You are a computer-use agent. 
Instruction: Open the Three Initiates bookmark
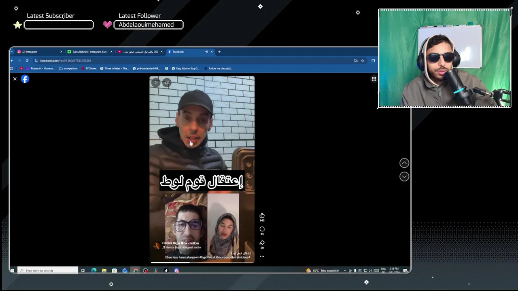click(115, 68)
